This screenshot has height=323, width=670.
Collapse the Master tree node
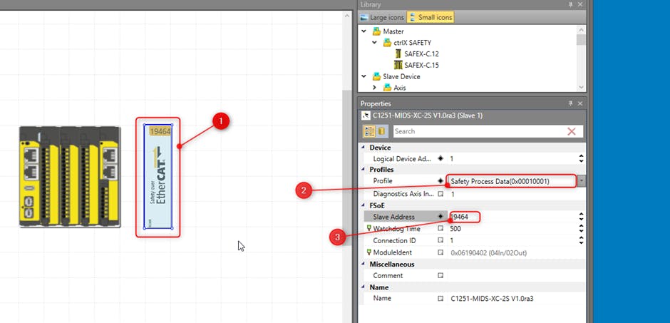pos(364,31)
